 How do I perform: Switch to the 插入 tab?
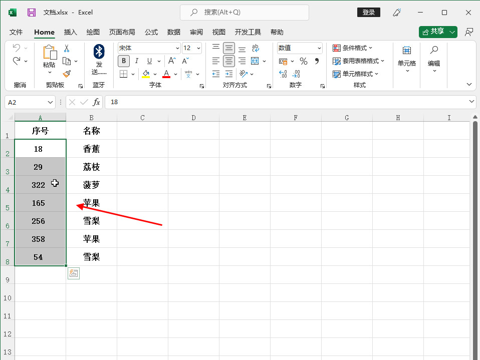71,32
